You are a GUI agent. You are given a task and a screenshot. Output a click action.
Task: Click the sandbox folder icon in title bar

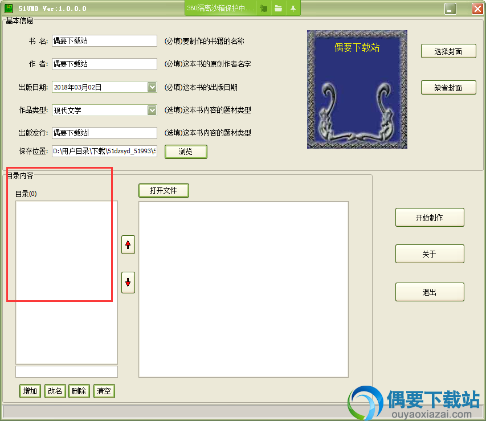(278, 9)
